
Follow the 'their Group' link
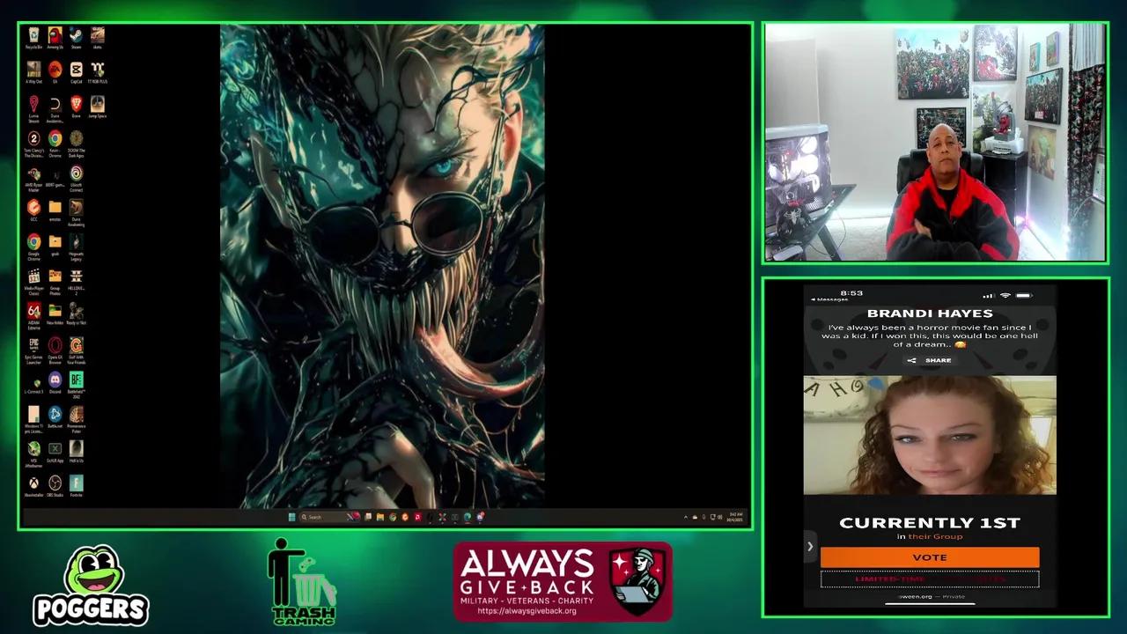(935, 536)
